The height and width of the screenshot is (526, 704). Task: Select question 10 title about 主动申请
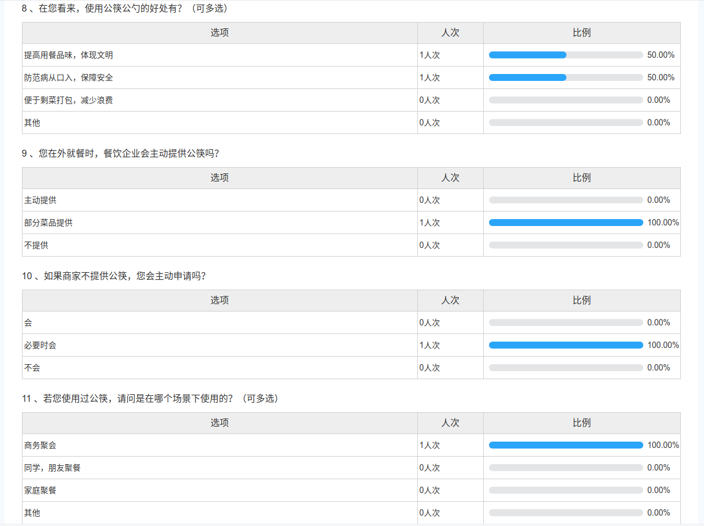[114, 276]
